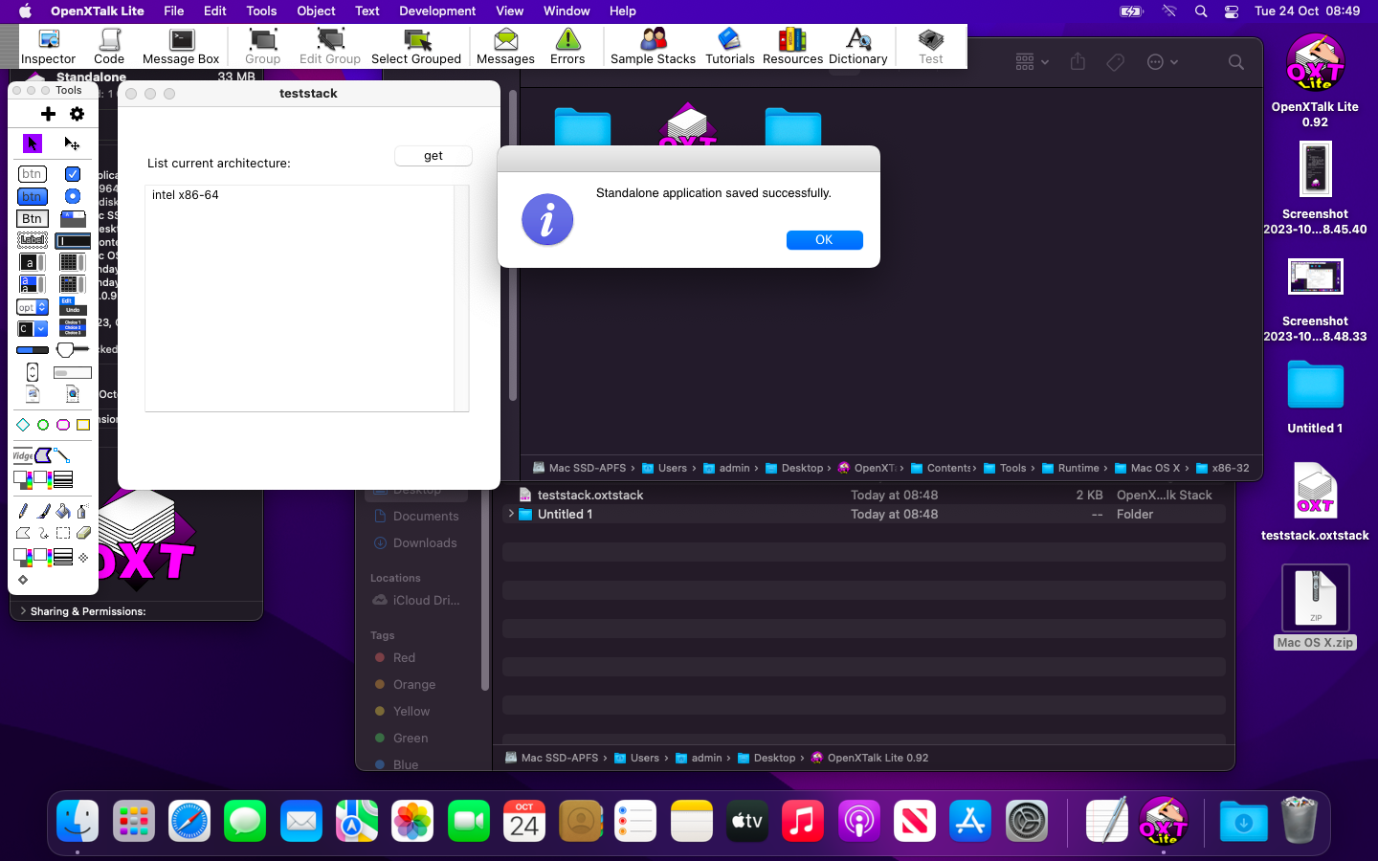Pick the combo box control in Tools palette
The width and height of the screenshot is (1378, 861).
(33, 329)
